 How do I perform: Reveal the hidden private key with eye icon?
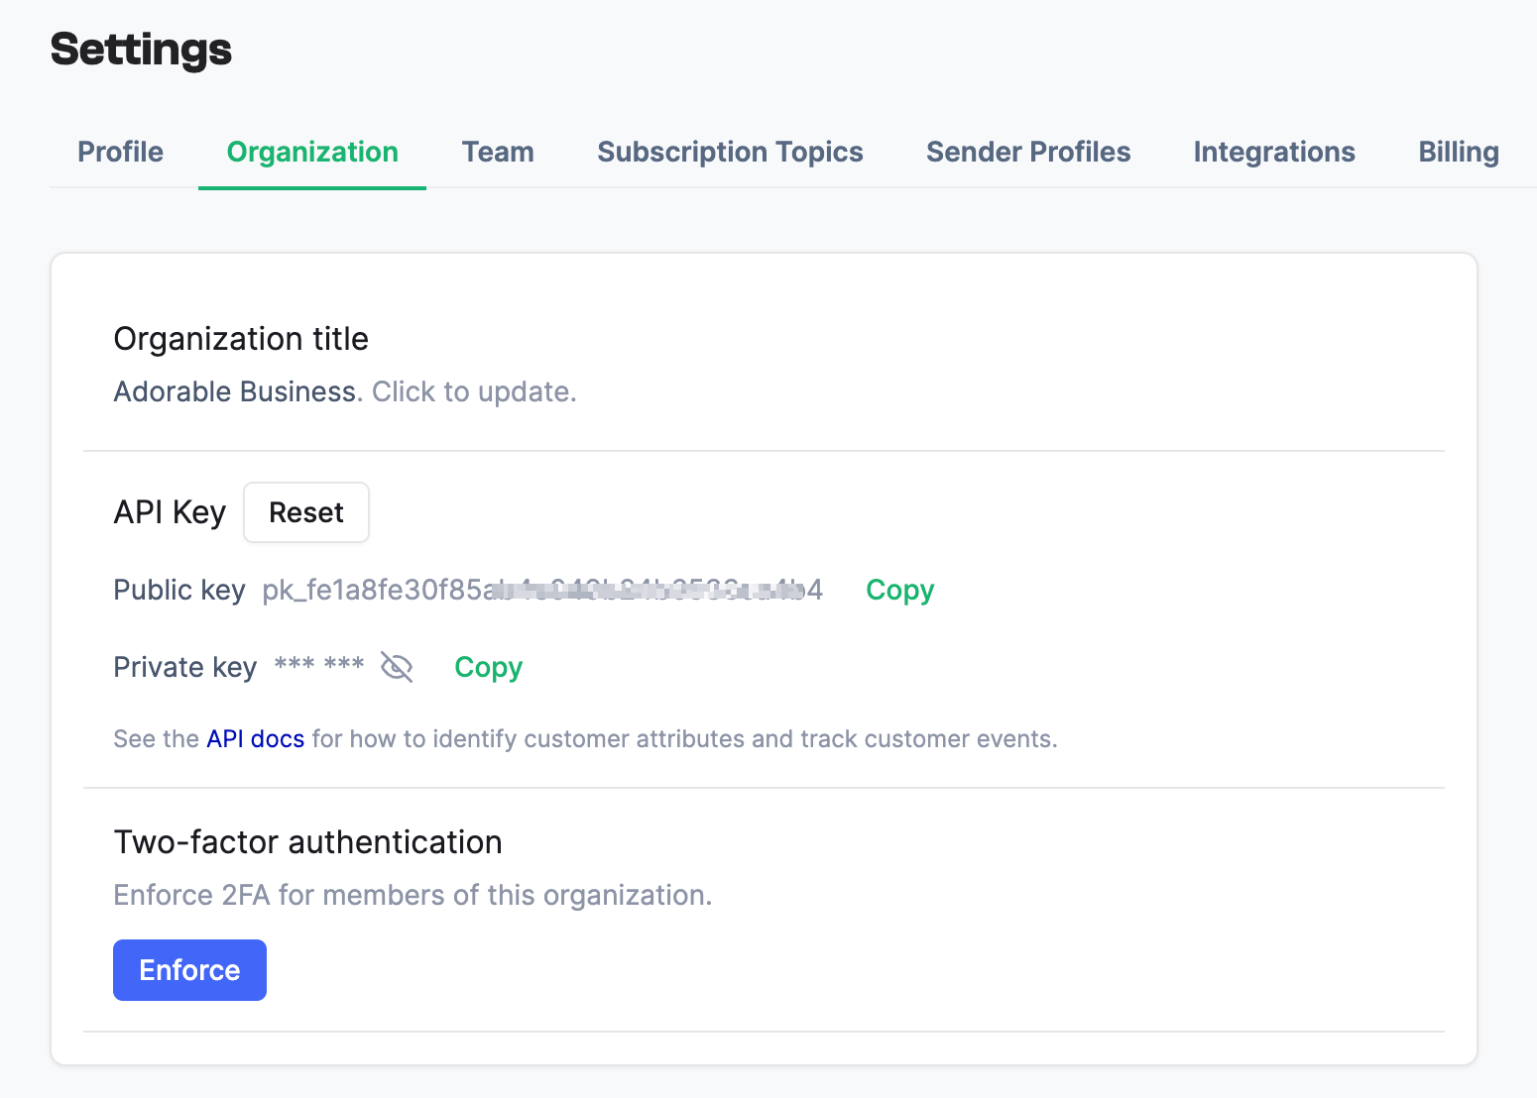(x=397, y=668)
